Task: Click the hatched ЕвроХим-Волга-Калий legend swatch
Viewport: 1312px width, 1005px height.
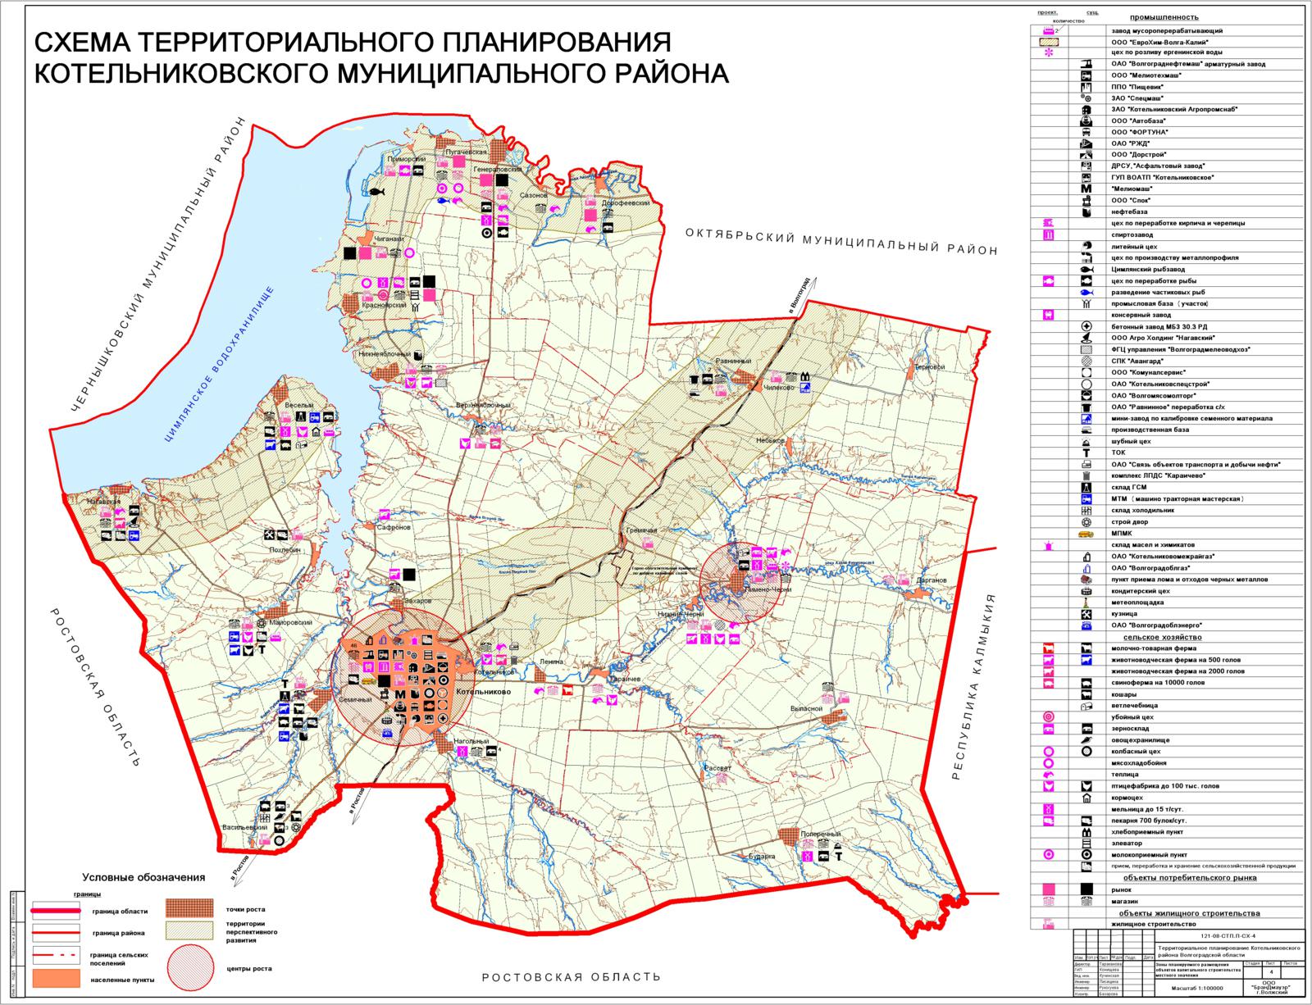Action: (x=1048, y=41)
